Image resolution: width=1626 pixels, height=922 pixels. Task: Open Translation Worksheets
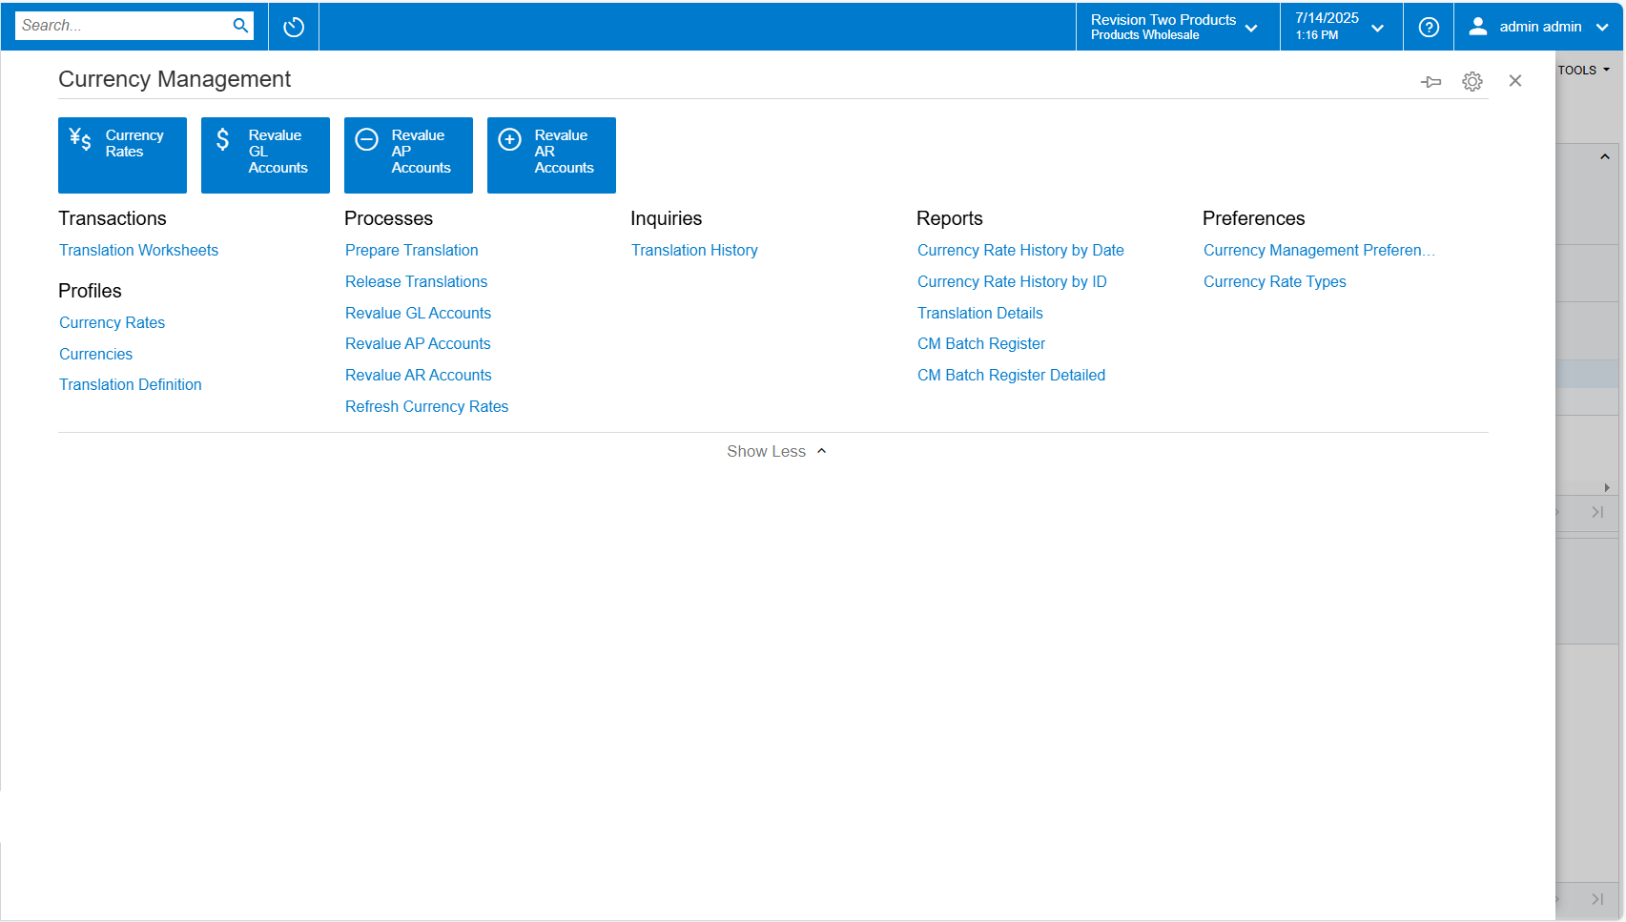(x=138, y=250)
